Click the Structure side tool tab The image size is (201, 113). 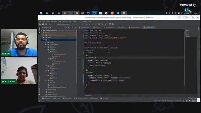[40, 81]
